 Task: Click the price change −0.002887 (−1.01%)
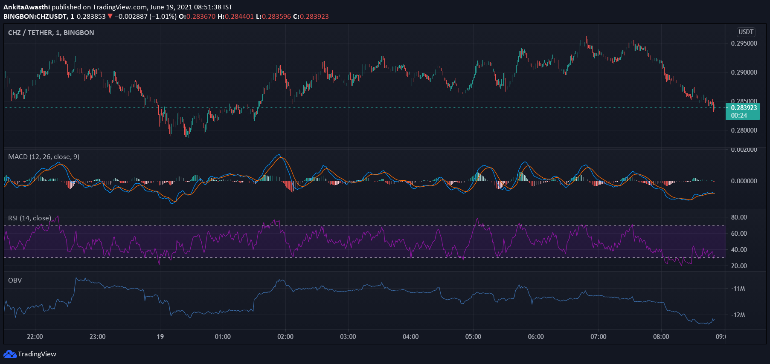point(145,17)
